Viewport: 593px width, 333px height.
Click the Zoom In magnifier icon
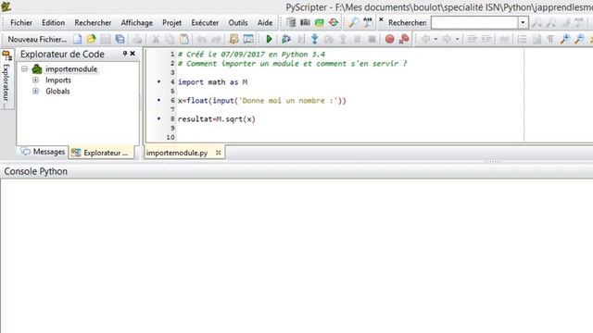565,39
